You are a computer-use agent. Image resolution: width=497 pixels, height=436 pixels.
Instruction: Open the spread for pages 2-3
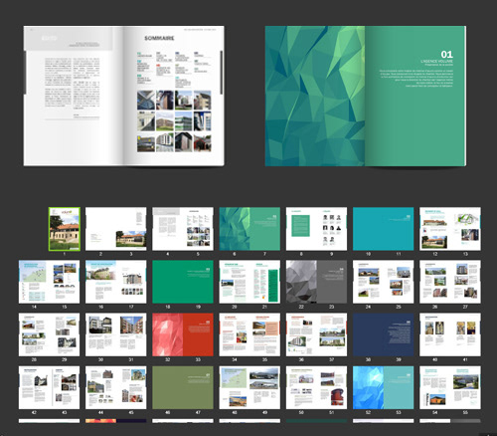pos(115,229)
